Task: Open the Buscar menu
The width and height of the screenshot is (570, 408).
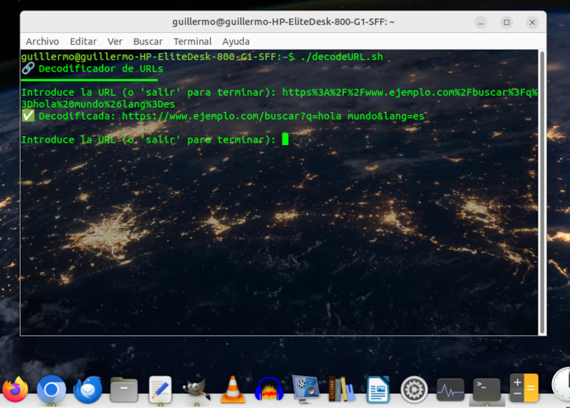Action: pos(148,42)
